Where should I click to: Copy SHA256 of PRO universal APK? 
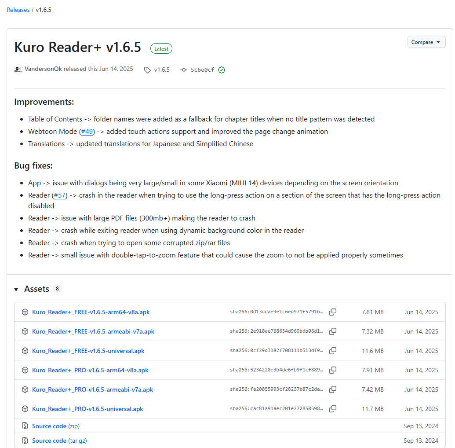pyautogui.click(x=333, y=409)
